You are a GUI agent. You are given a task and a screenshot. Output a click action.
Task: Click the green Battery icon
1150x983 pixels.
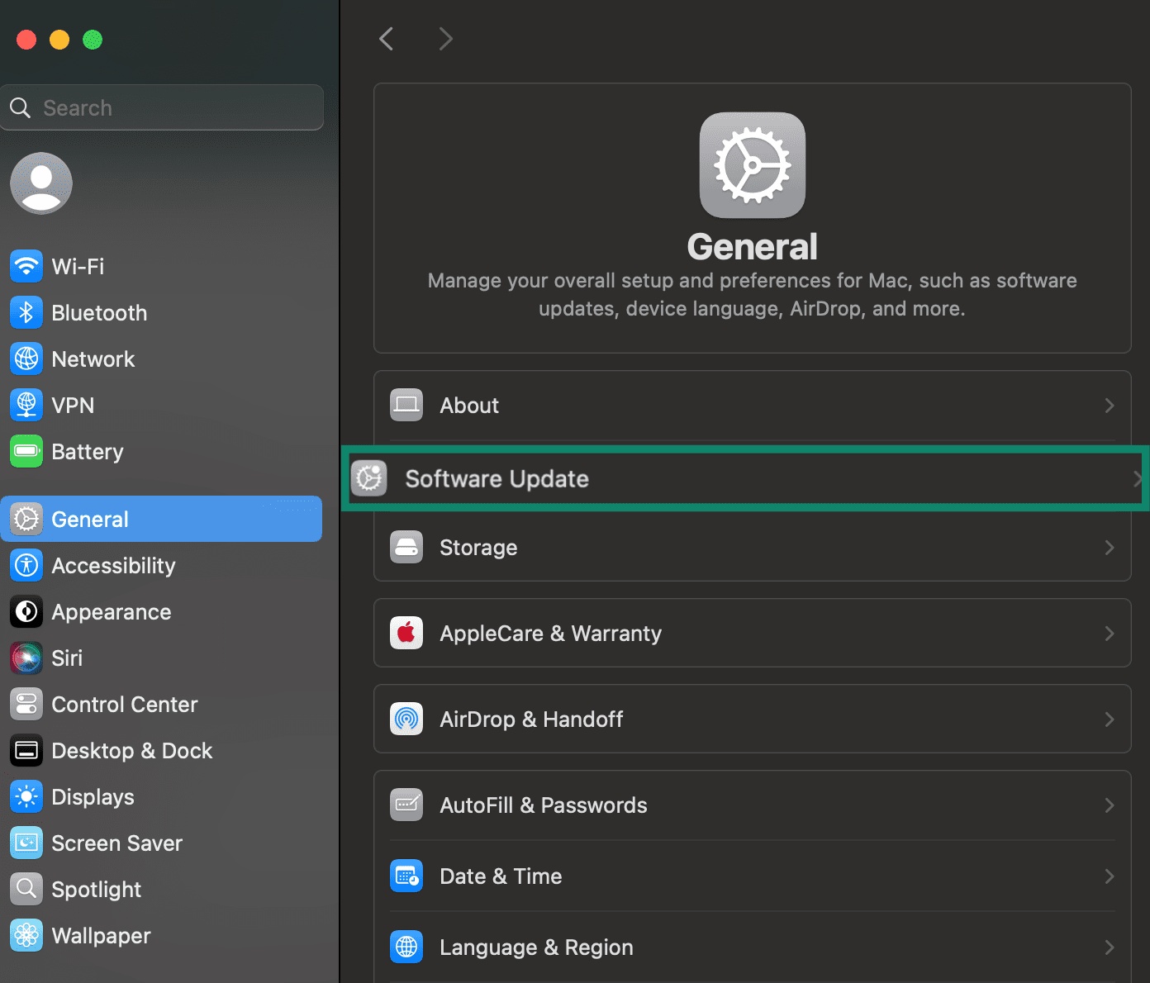[26, 451]
